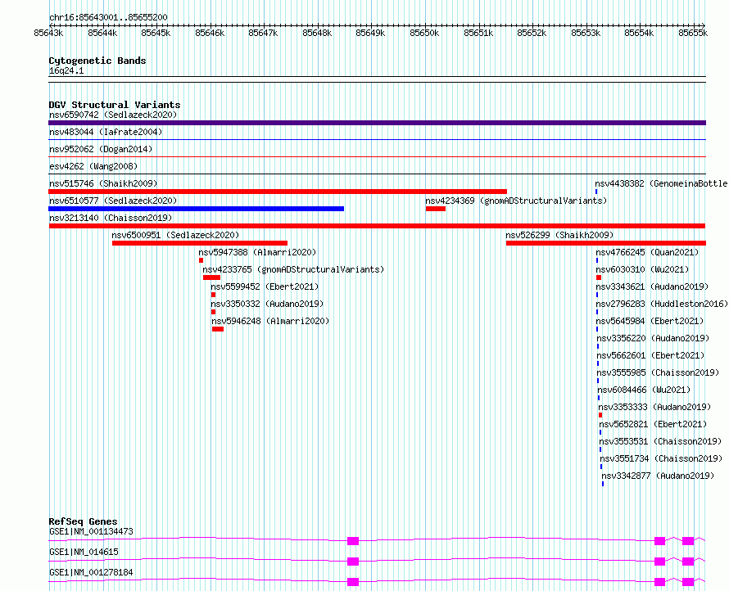Click chr16:85643001..85655200 coordinate label
This screenshot has height=591, width=729.
[x=108, y=17]
